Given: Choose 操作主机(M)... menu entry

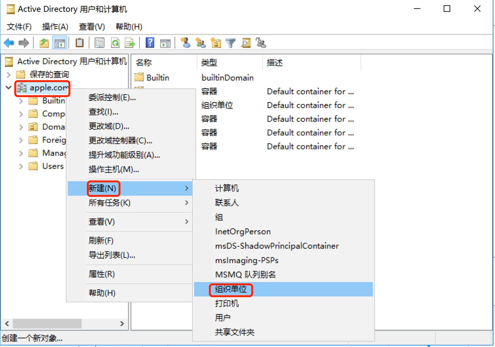Looking at the screenshot, I should (x=130, y=169).
